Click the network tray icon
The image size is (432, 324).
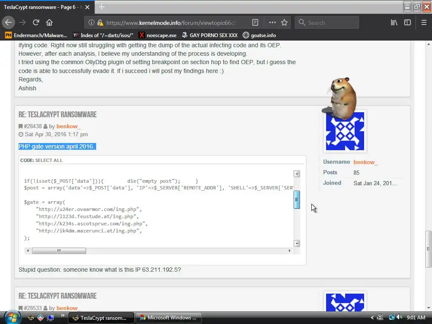391,317
